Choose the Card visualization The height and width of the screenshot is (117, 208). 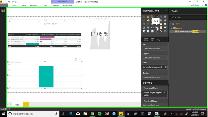[157, 27]
